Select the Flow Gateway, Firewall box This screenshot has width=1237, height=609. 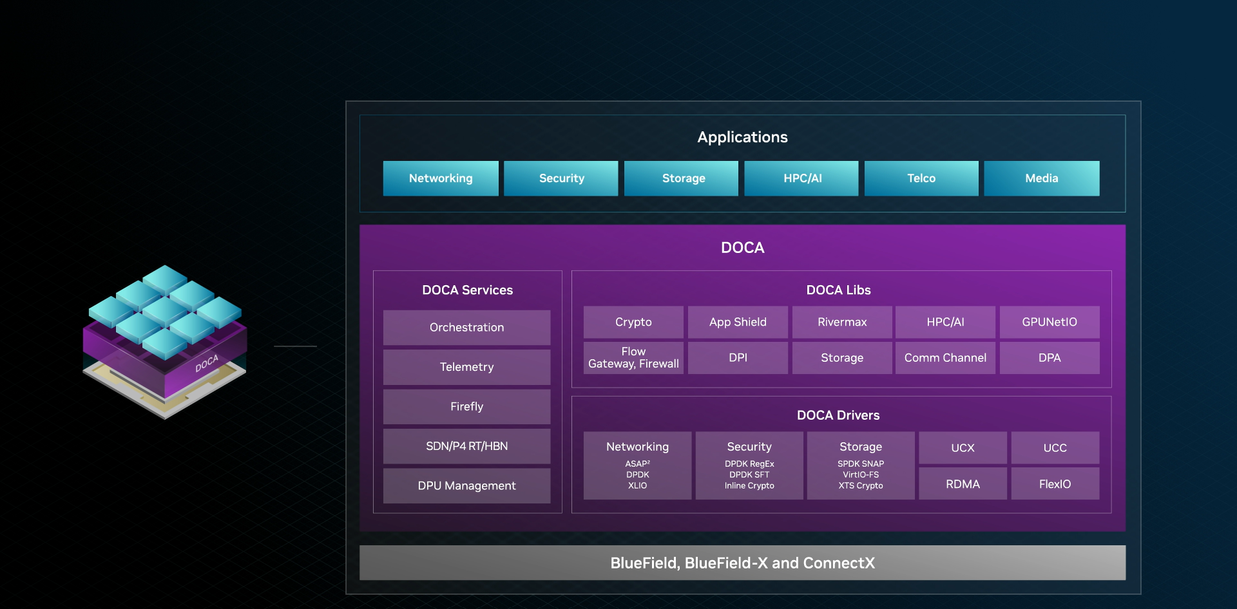pos(633,358)
